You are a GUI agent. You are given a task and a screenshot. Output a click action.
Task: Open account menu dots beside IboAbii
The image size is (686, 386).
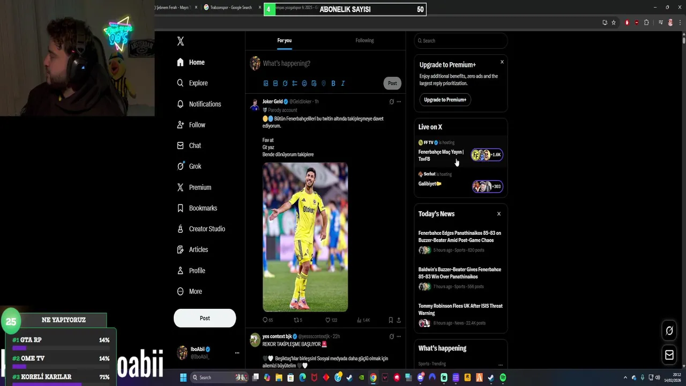click(237, 353)
